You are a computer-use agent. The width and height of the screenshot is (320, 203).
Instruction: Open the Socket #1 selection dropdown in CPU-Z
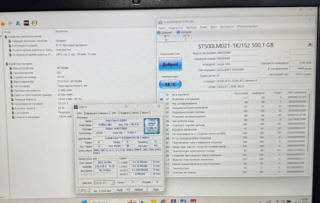click(x=104, y=183)
